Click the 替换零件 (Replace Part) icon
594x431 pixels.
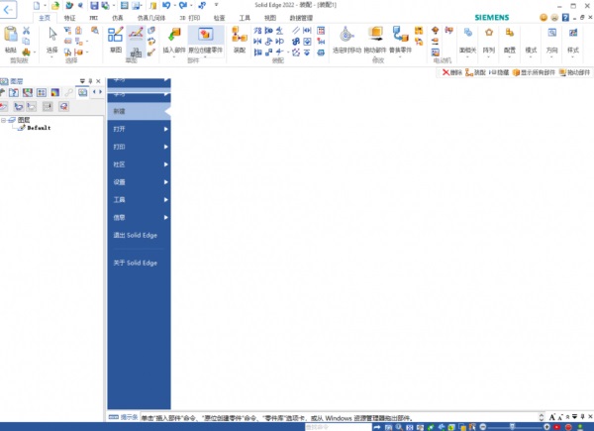tap(402, 36)
